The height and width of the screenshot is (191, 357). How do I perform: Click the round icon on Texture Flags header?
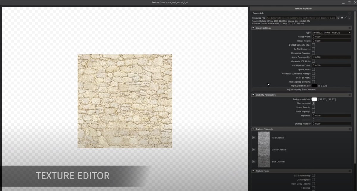pos(350,171)
